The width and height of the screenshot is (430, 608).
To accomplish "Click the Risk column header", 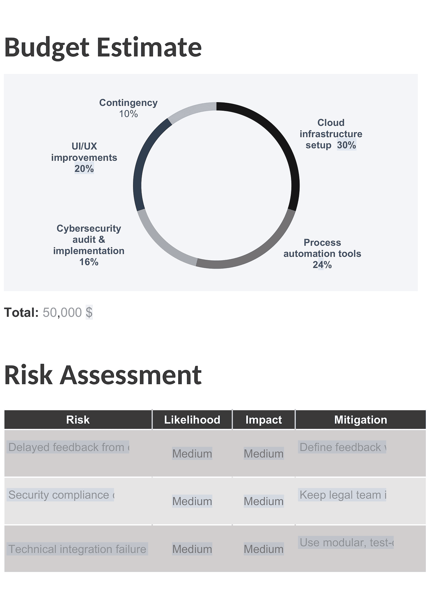I will pos(78,419).
